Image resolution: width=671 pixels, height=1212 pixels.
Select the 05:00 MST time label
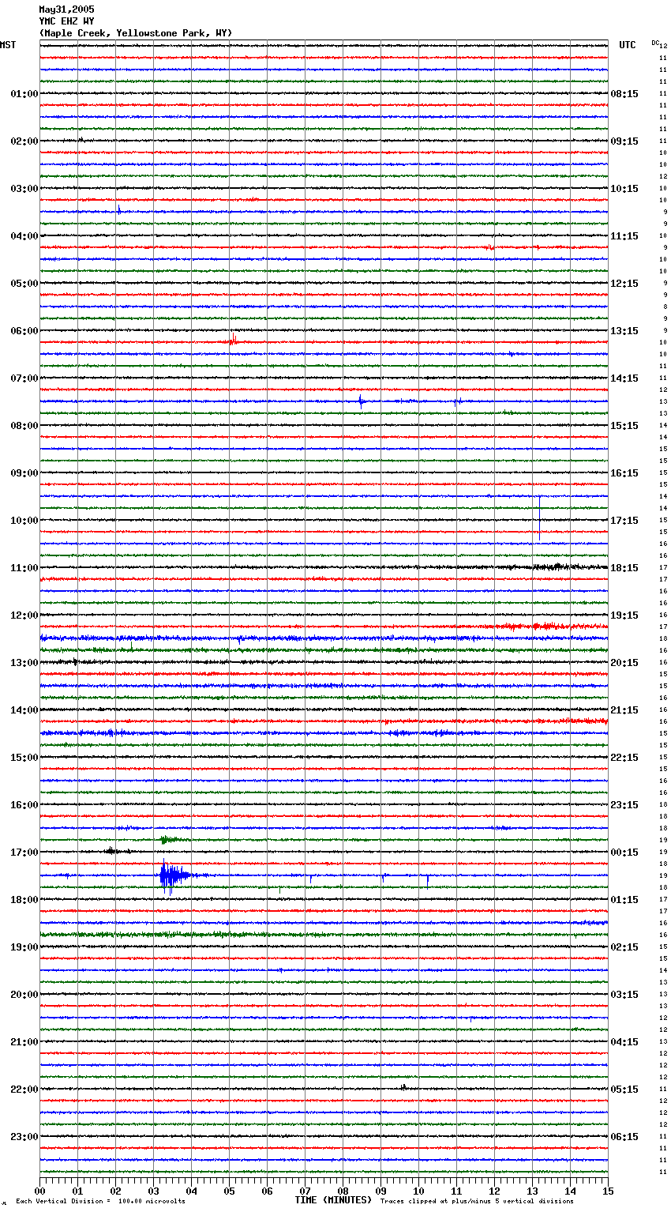coord(24,284)
